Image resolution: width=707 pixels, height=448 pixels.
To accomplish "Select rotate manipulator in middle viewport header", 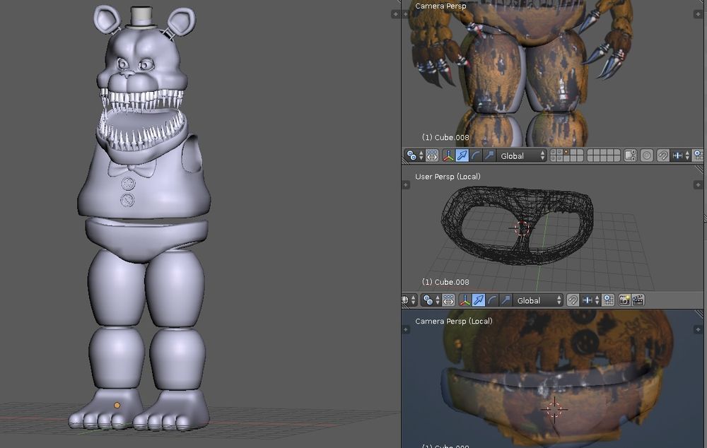I will [x=492, y=300].
